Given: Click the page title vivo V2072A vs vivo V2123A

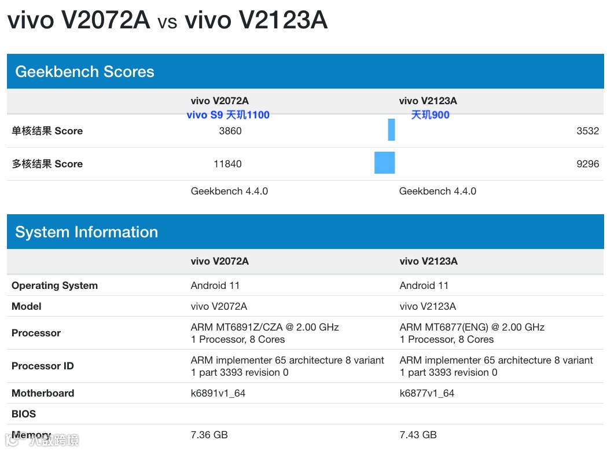Looking at the screenshot, I should click(x=168, y=20).
